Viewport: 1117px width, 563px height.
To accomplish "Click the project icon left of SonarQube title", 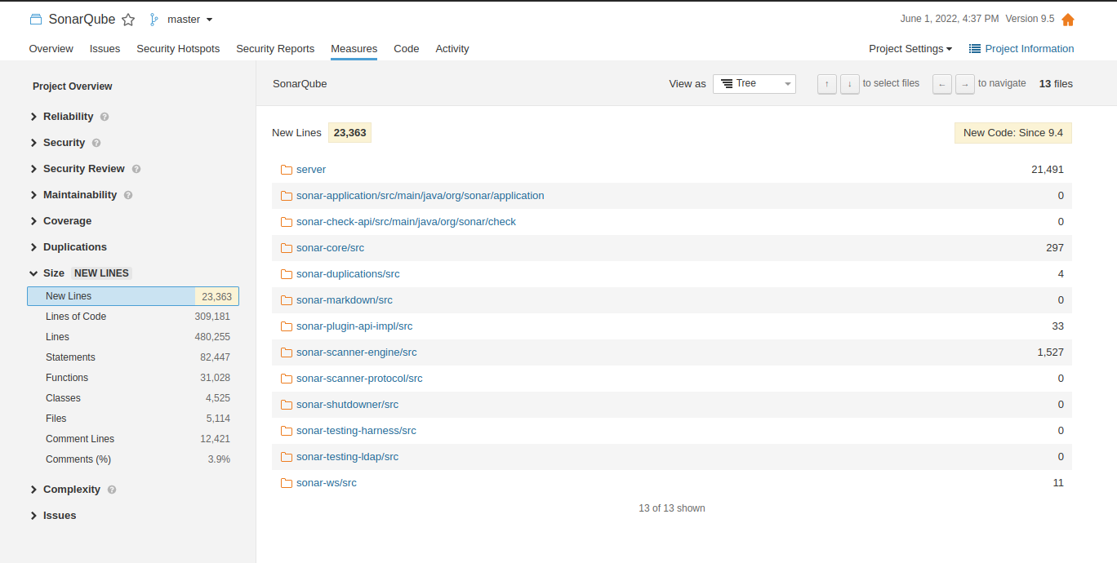I will (35, 19).
